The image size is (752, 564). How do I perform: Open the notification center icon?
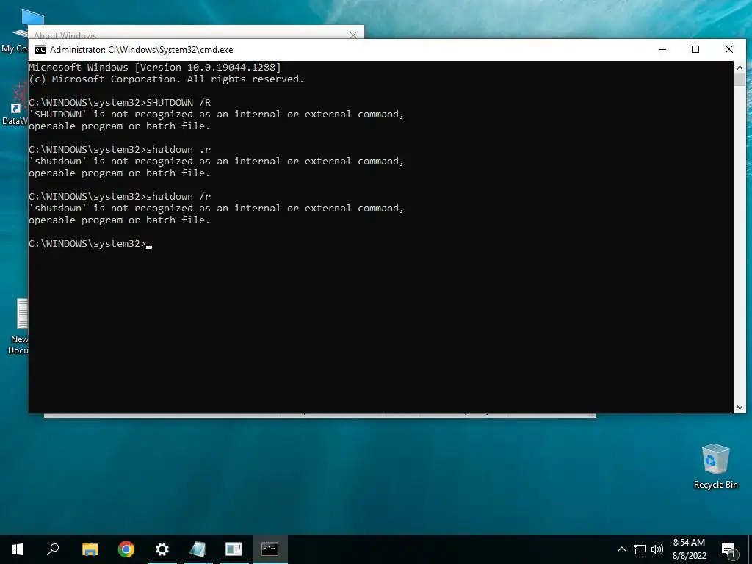[728, 549]
